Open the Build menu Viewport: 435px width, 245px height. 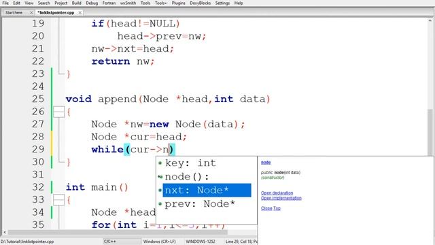pos(76,3)
